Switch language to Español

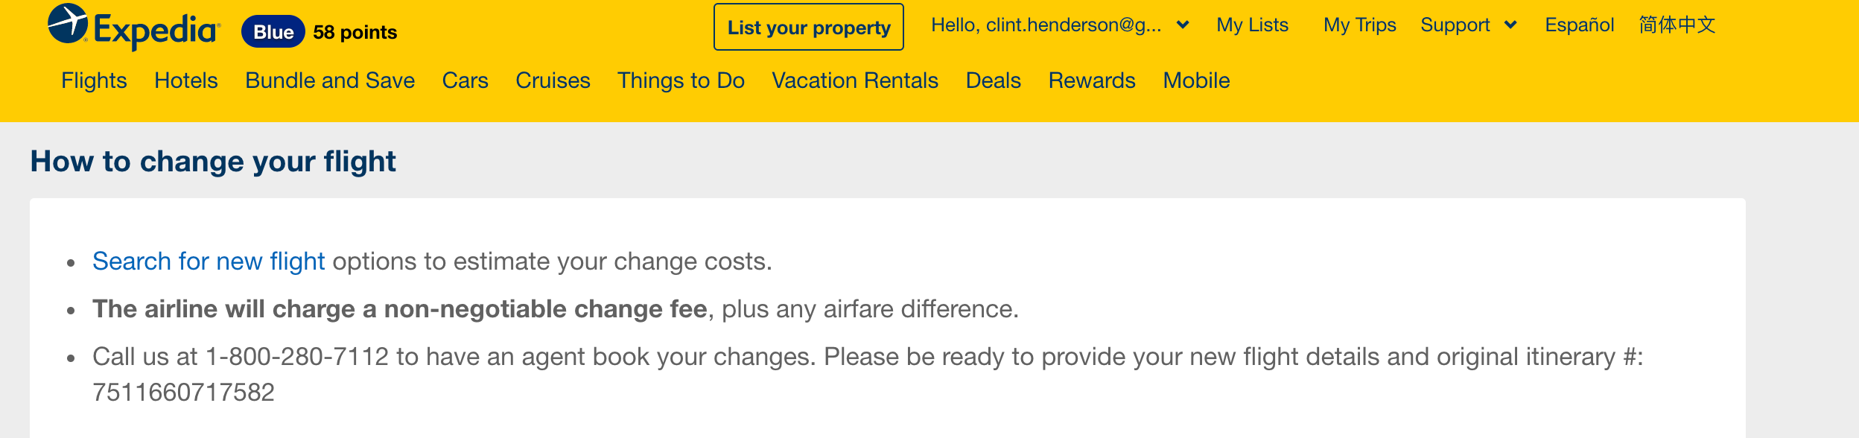[x=1579, y=25]
